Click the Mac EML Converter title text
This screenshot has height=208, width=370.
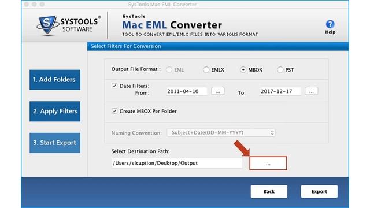point(172,25)
